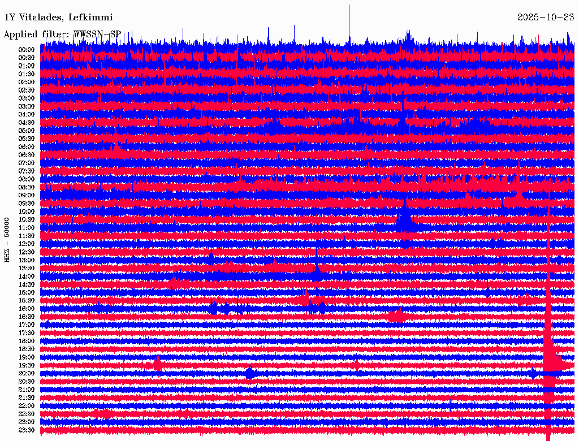Viewport: 579px width, 441px height.
Task: Select the 08:00 time label
Action: (x=27, y=179)
